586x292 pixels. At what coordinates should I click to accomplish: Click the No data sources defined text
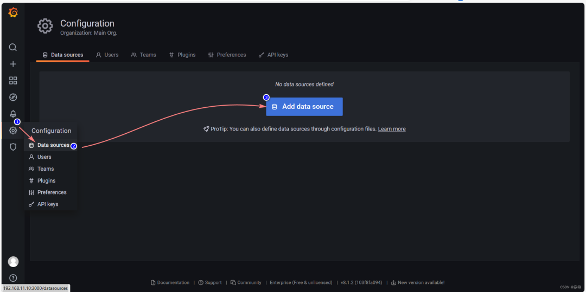pyautogui.click(x=304, y=85)
